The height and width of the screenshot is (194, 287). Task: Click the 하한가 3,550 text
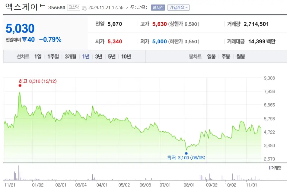point(183,42)
